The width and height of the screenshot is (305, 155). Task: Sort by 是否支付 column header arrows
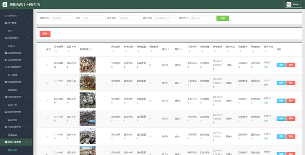[x=266, y=51]
